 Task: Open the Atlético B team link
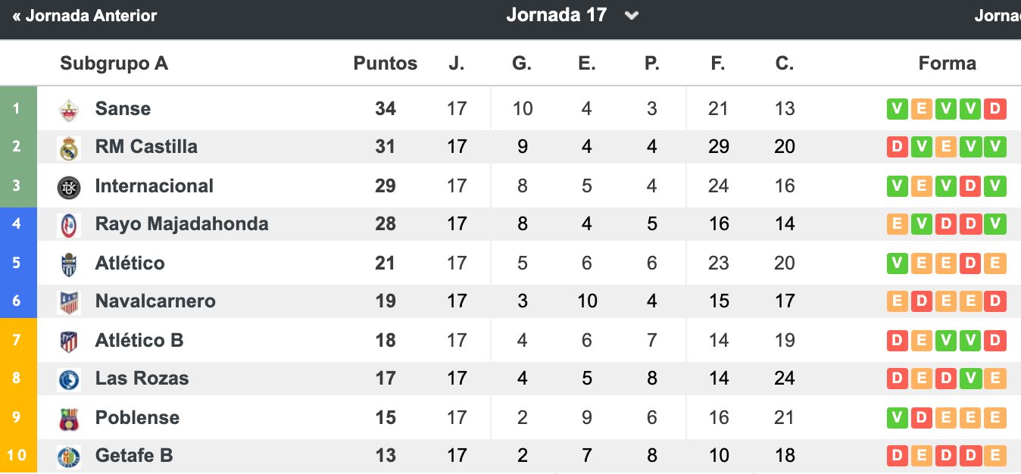(139, 341)
